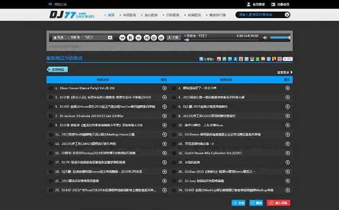Click the plus icon for song 18

(x=288, y=163)
